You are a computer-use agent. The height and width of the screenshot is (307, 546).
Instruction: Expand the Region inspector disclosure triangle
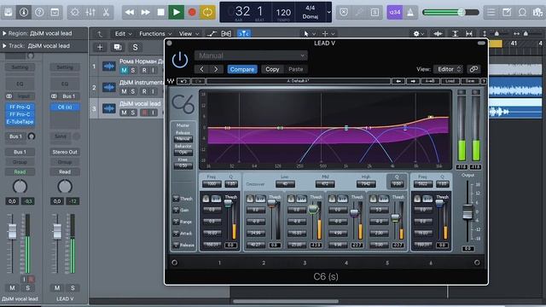click(4, 33)
